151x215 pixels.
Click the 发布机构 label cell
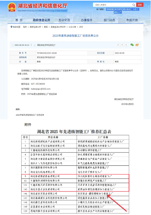point(23,57)
